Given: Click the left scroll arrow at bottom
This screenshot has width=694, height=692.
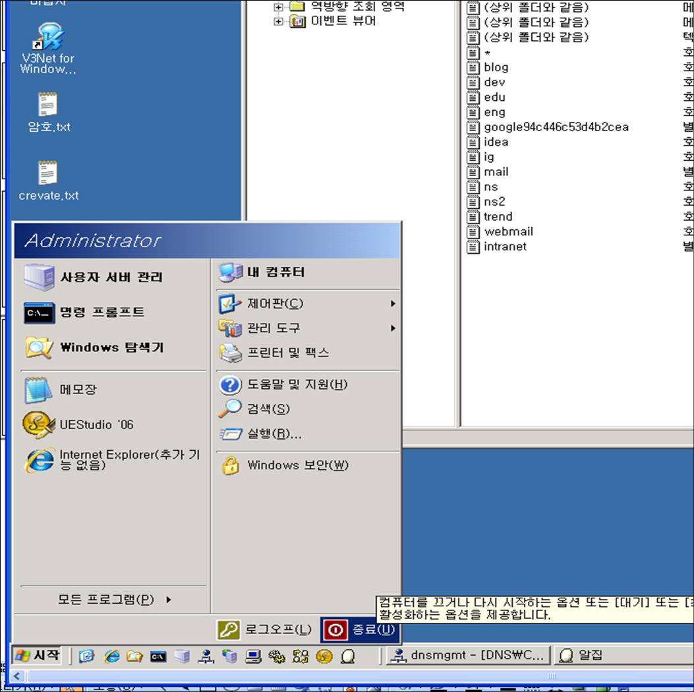Looking at the screenshot, I should coord(17,676).
